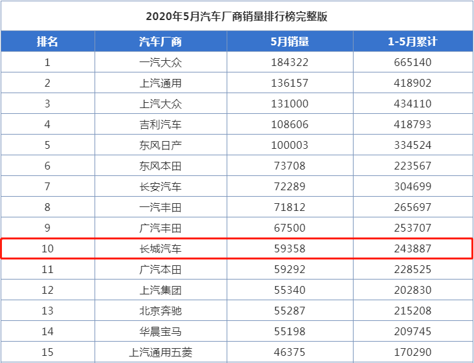Image resolution: width=474 pixels, height=363 pixels.
Task: Click the 一汽丰田 manufacturer cell
Action: (161, 208)
